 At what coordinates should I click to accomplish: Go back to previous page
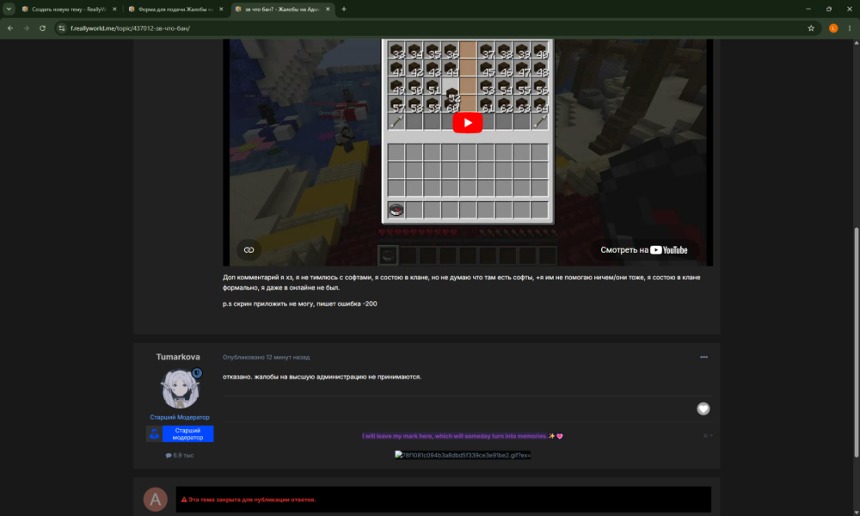click(10, 28)
